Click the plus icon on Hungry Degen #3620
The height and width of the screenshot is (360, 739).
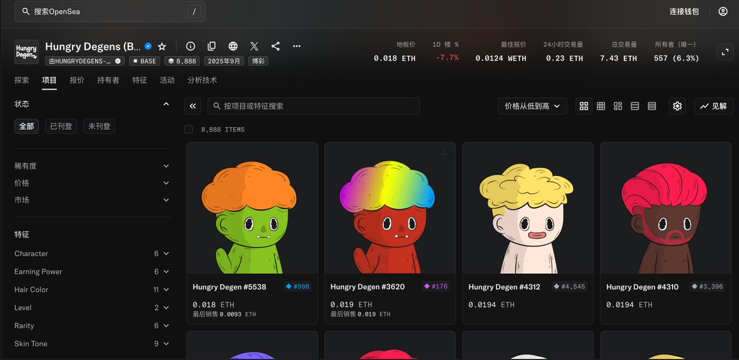[x=444, y=154]
